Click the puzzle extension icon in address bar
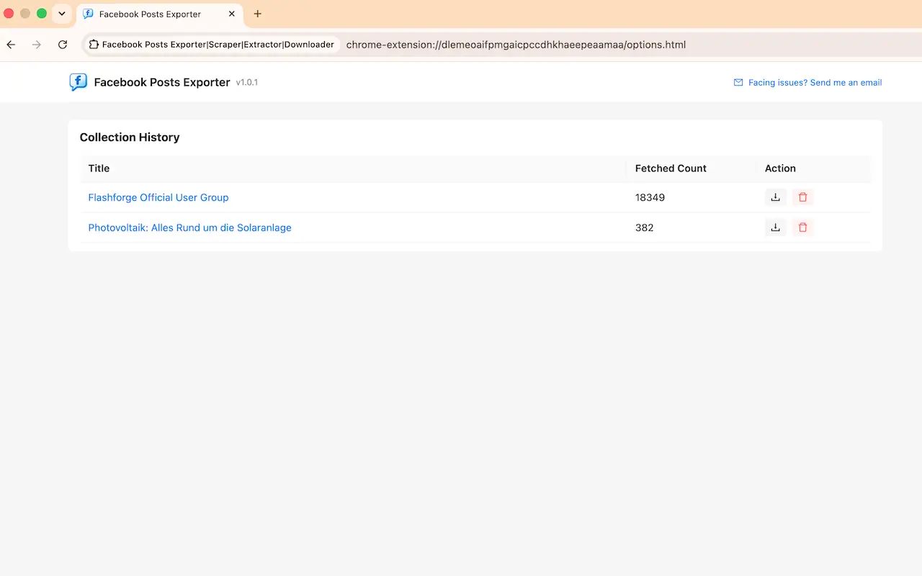This screenshot has height=576, width=922. (94, 45)
